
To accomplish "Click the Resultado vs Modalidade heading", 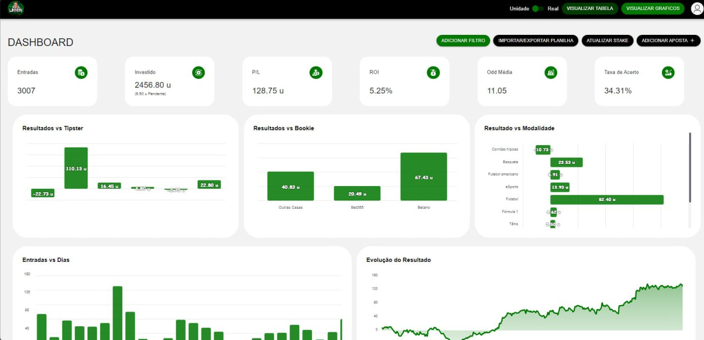I will coord(519,128).
